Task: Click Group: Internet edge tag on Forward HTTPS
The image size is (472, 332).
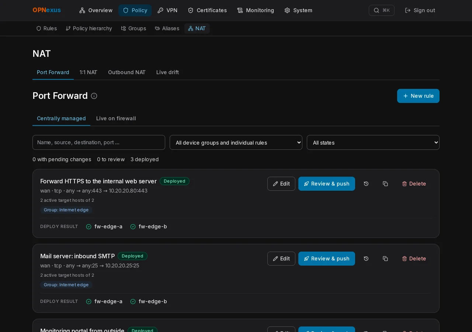Action: [66, 210]
